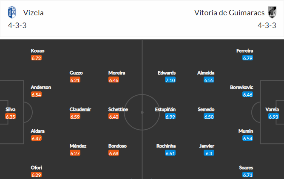The width and height of the screenshot is (284, 179).
Task: Select player Borevkovic
Action: pyautogui.click(x=241, y=87)
